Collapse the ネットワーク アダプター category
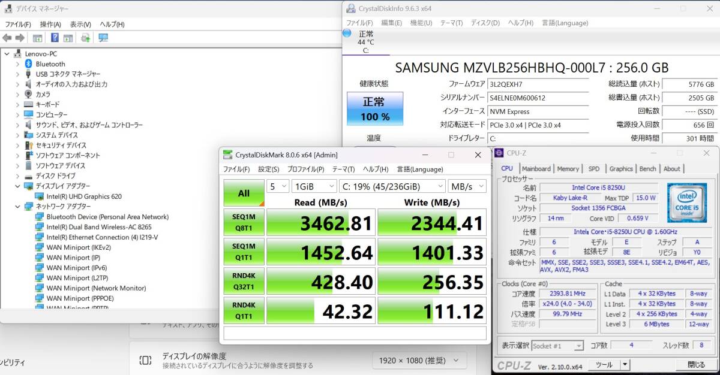The height and width of the screenshot is (375, 720). (x=17, y=206)
